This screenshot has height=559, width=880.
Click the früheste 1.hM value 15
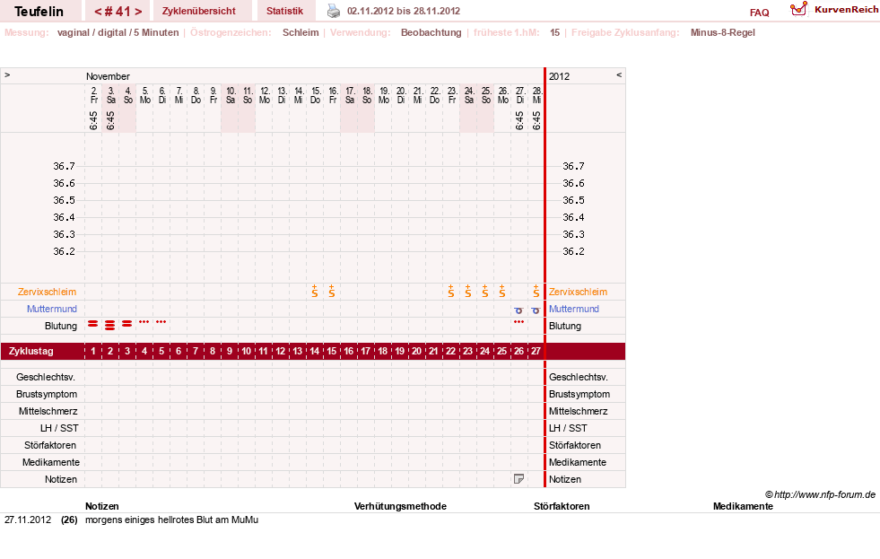click(554, 32)
